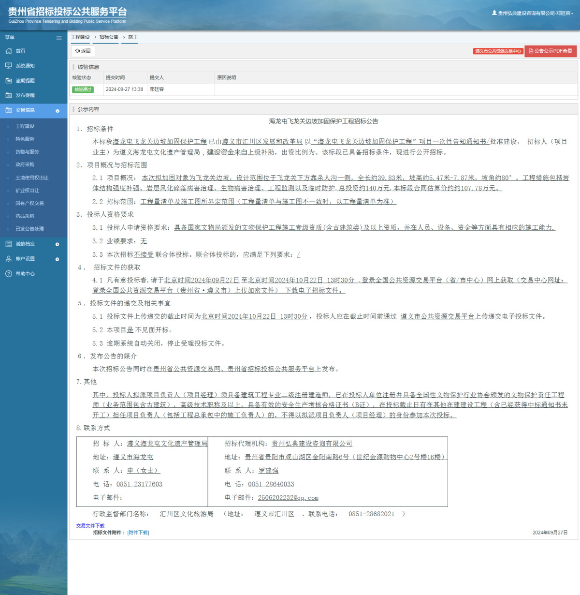Click the supervision phone 0851-28682021
The image size is (580, 595).
tap(372, 514)
